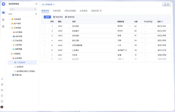Image resolution: width=175 pixels, height=112 pixels.
Task: Collapse 订单管理 folder arrow directly below 报表页面
Action: 10,54
